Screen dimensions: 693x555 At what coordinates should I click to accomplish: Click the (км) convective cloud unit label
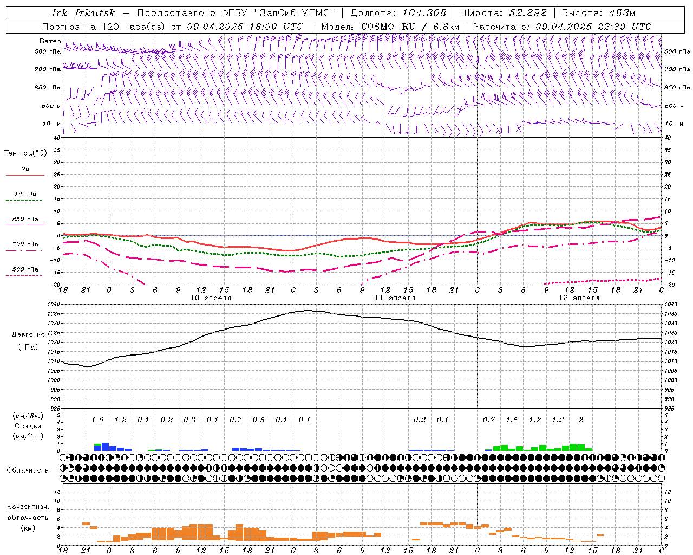tap(28, 528)
